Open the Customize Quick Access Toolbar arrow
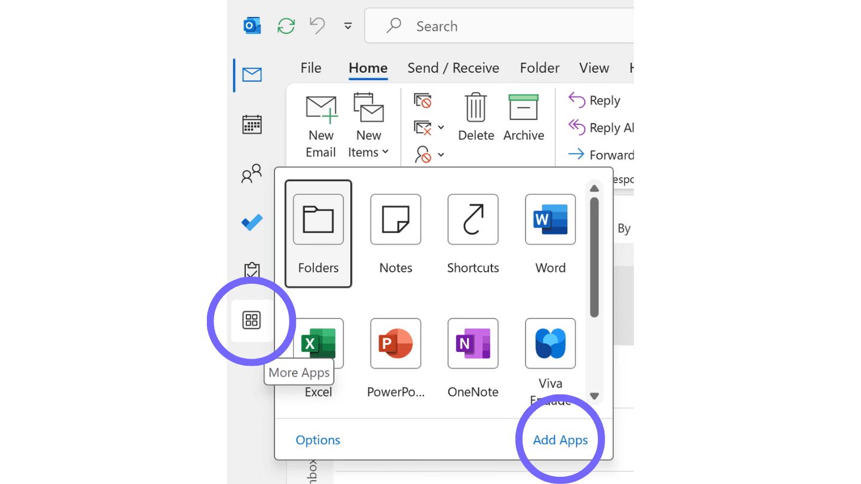 coord(348,26)
